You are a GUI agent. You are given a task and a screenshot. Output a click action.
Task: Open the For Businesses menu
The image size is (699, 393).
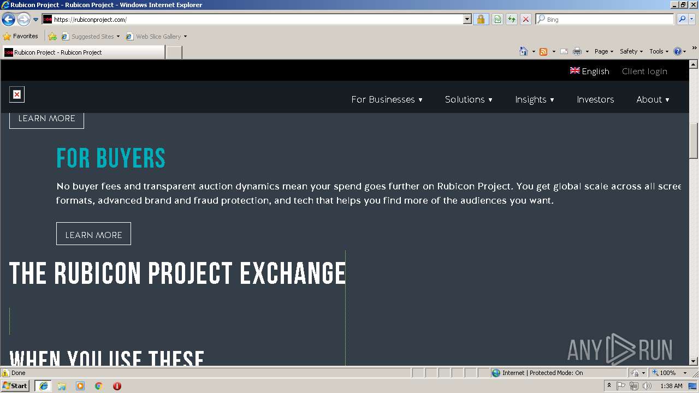tap(387, 99)
